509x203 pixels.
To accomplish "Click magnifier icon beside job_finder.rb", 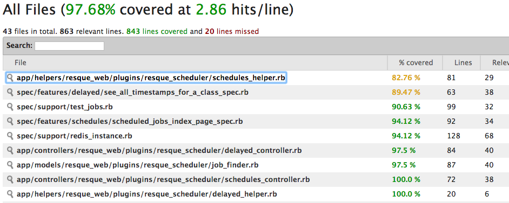I will pos(10,165).
